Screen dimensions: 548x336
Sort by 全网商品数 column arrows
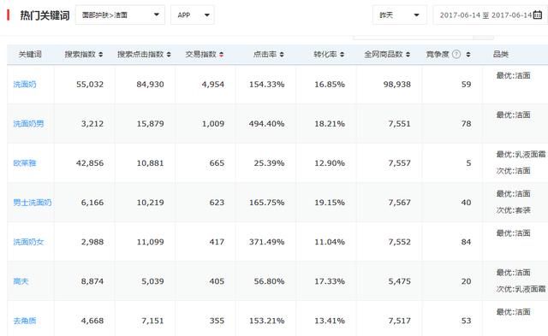pyautogui.click(x=408, y=55)
